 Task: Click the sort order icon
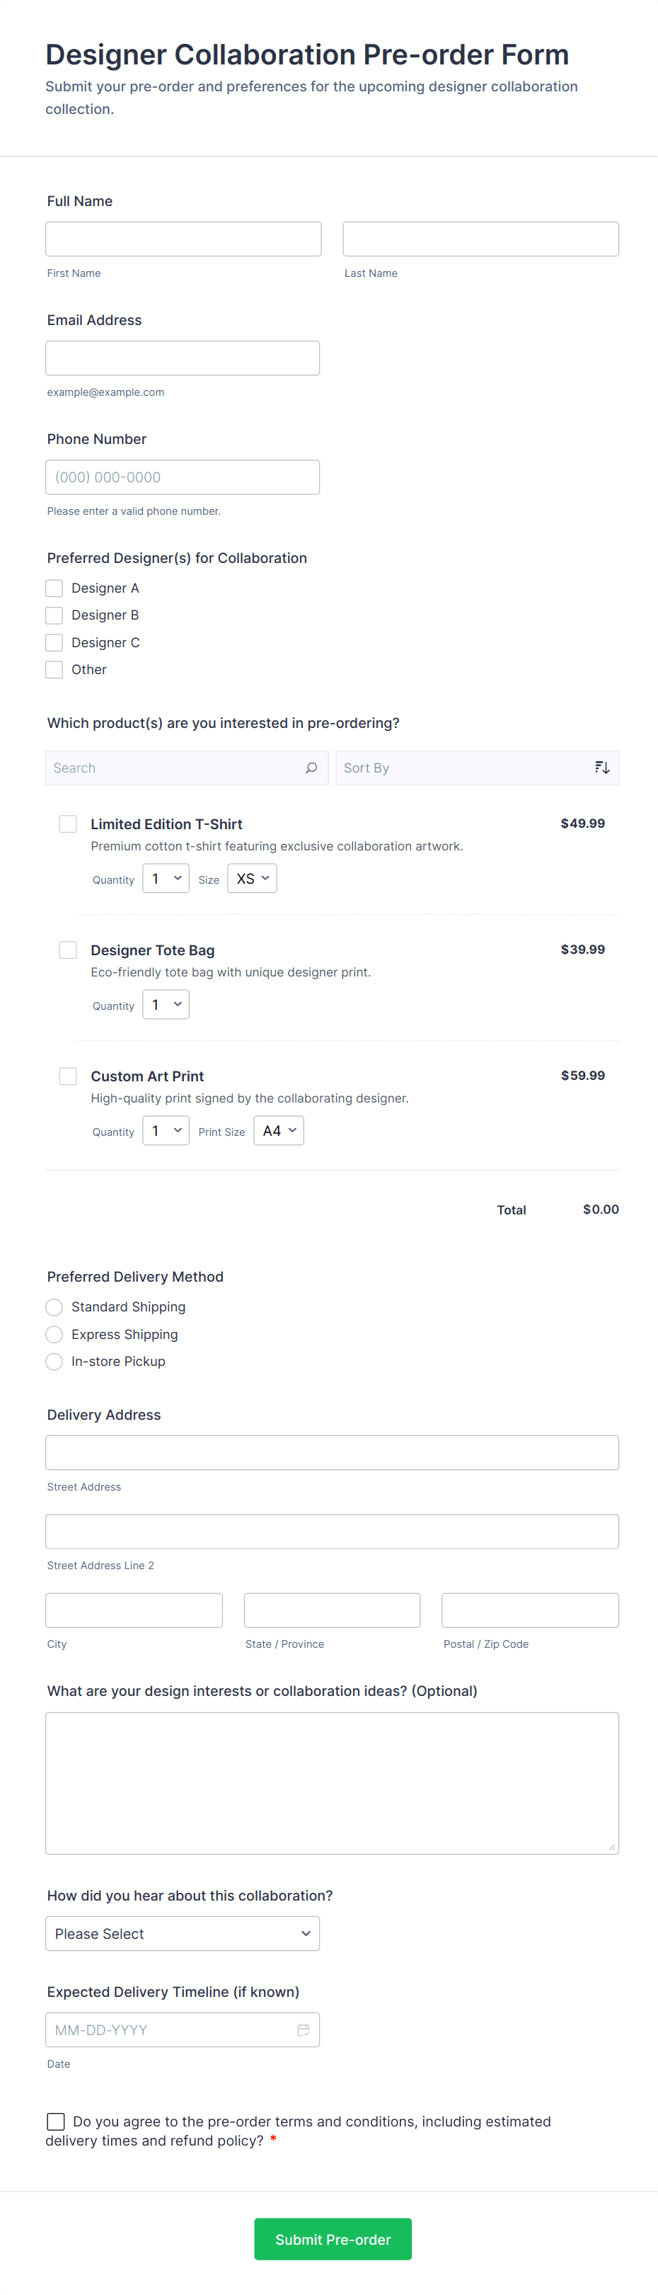tap(602, 768)
